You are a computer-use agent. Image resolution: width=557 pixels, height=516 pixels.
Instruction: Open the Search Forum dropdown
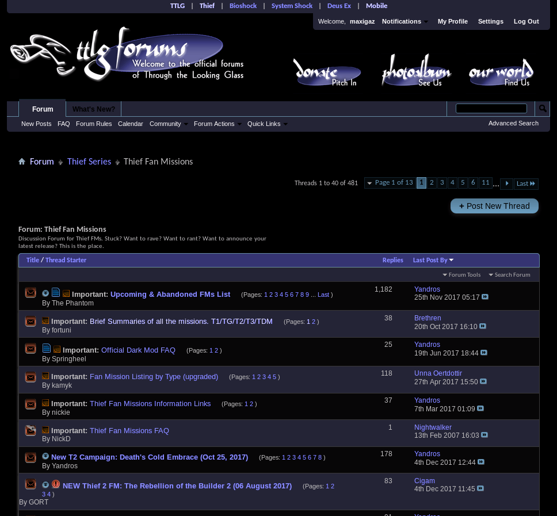(x=509, y=275)
